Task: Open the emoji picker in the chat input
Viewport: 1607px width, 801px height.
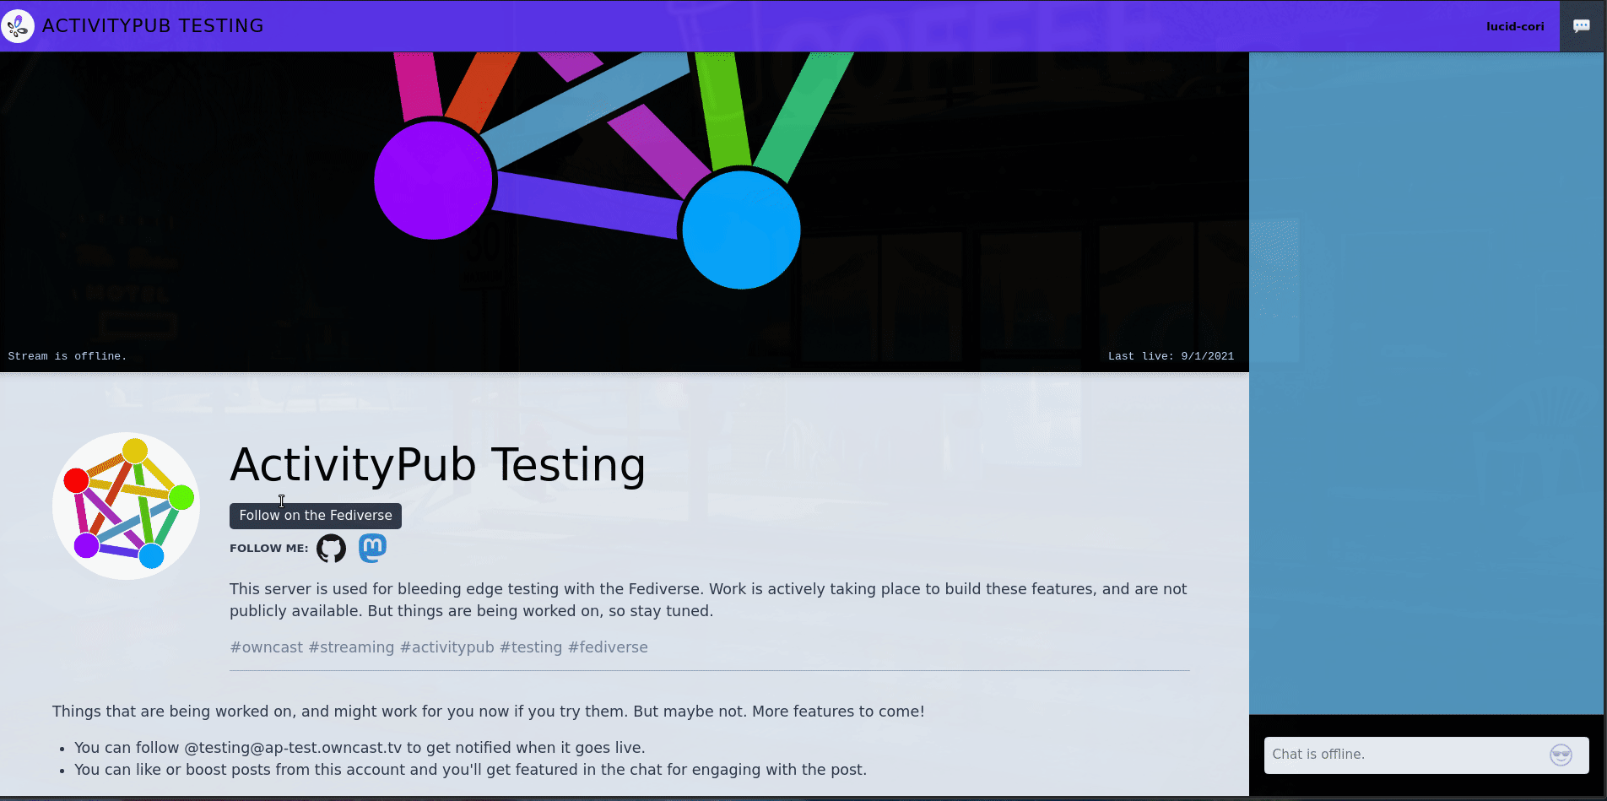Action: [x=1561, y=755]
